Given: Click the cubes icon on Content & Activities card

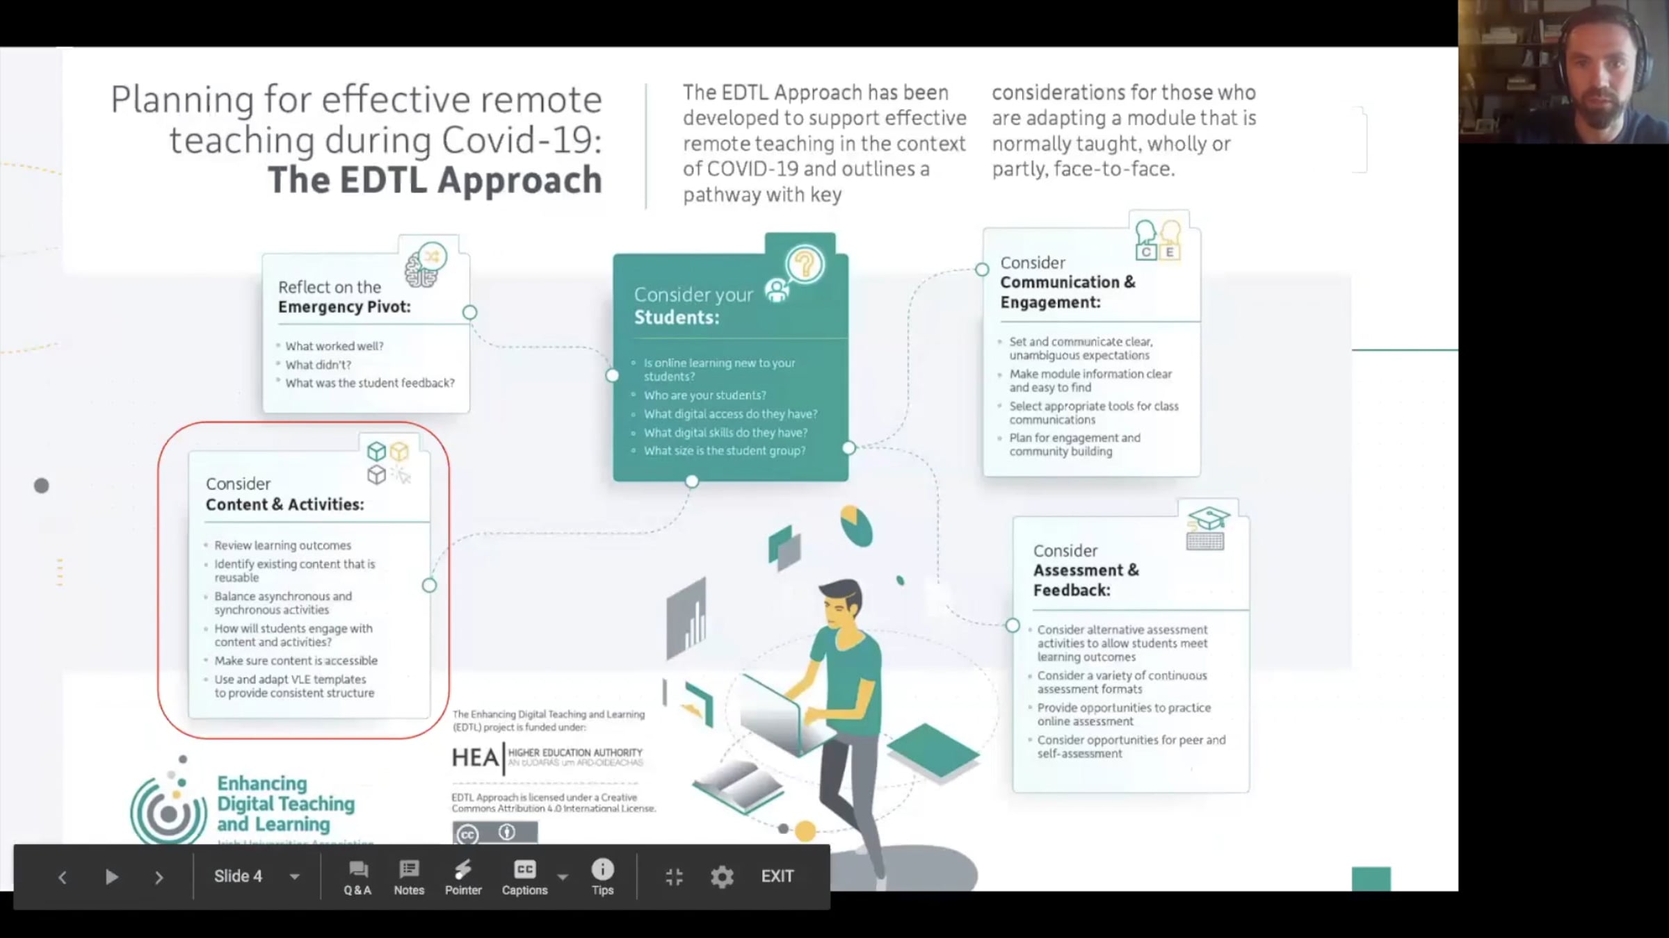Looking at the screenshot, I should [389, 463].
